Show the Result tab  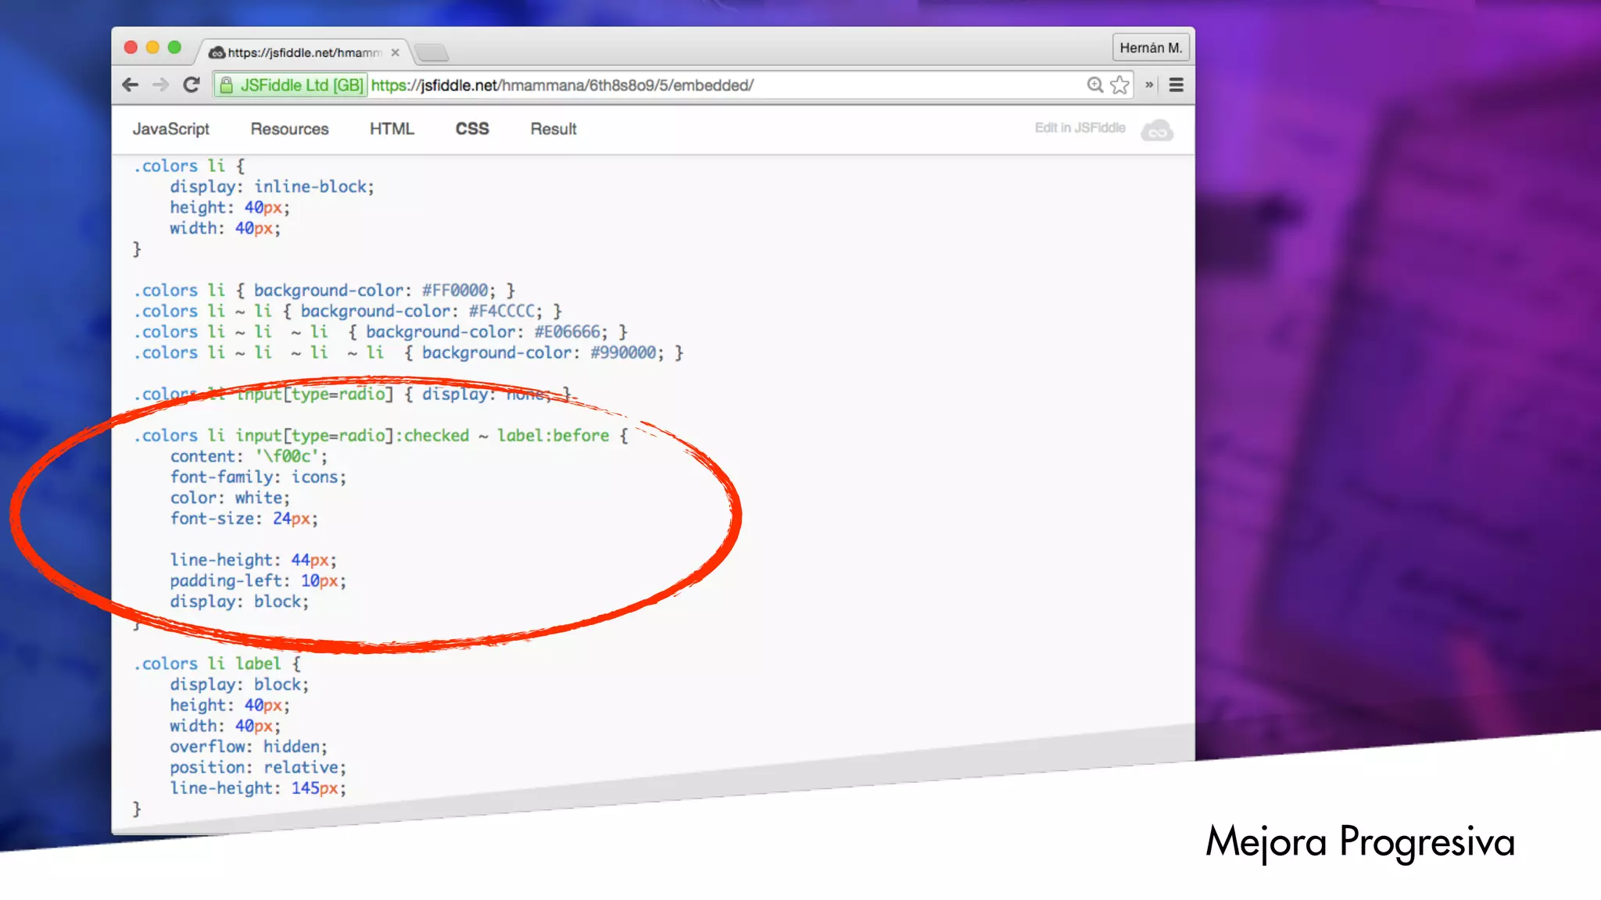[x=553, y=129]
